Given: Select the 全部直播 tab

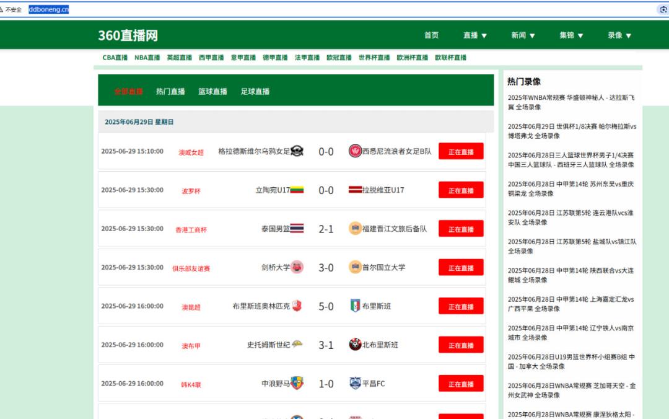Looking at the screenshot, I should pos(128,91).
